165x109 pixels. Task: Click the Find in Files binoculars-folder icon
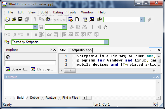(x=100, y=19)
